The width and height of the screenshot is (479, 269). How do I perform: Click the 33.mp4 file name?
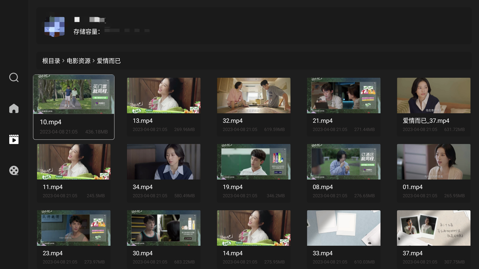point(322,253)
